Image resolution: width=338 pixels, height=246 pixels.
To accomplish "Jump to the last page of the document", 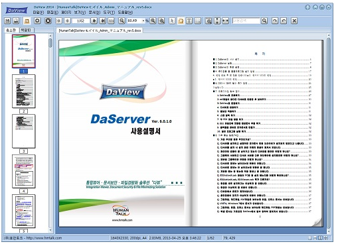I will coord(103,21).
